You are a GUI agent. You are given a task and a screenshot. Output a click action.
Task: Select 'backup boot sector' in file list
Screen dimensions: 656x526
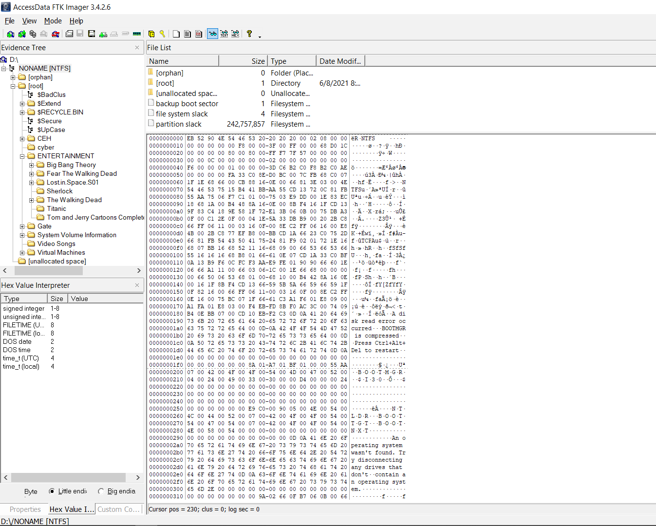click(187, 103)
